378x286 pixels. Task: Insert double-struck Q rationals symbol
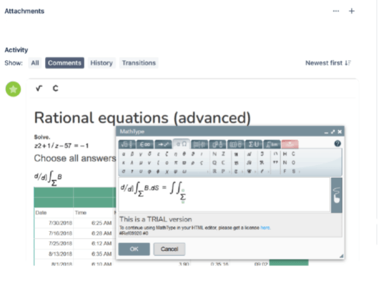click(x=215, y=163)
